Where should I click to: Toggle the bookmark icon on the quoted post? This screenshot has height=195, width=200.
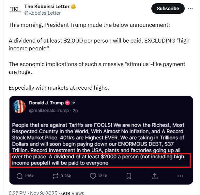click(x=129, y=176)
